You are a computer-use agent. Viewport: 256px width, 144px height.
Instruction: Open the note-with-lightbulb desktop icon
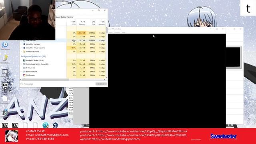click(5, 58)
